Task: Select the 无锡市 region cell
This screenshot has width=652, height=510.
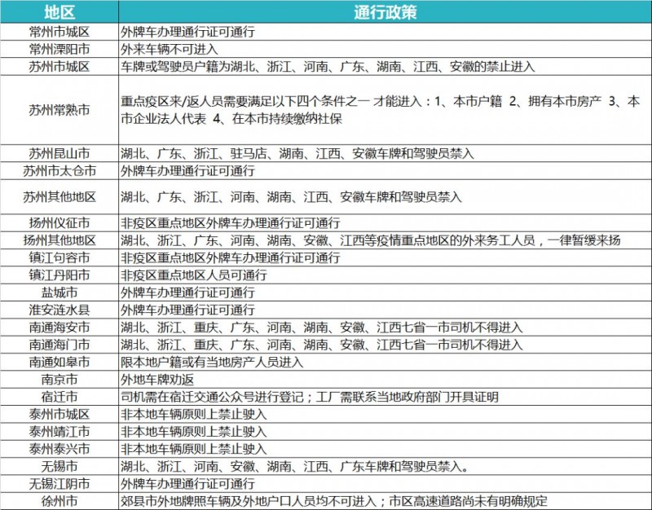Action: 59,467
